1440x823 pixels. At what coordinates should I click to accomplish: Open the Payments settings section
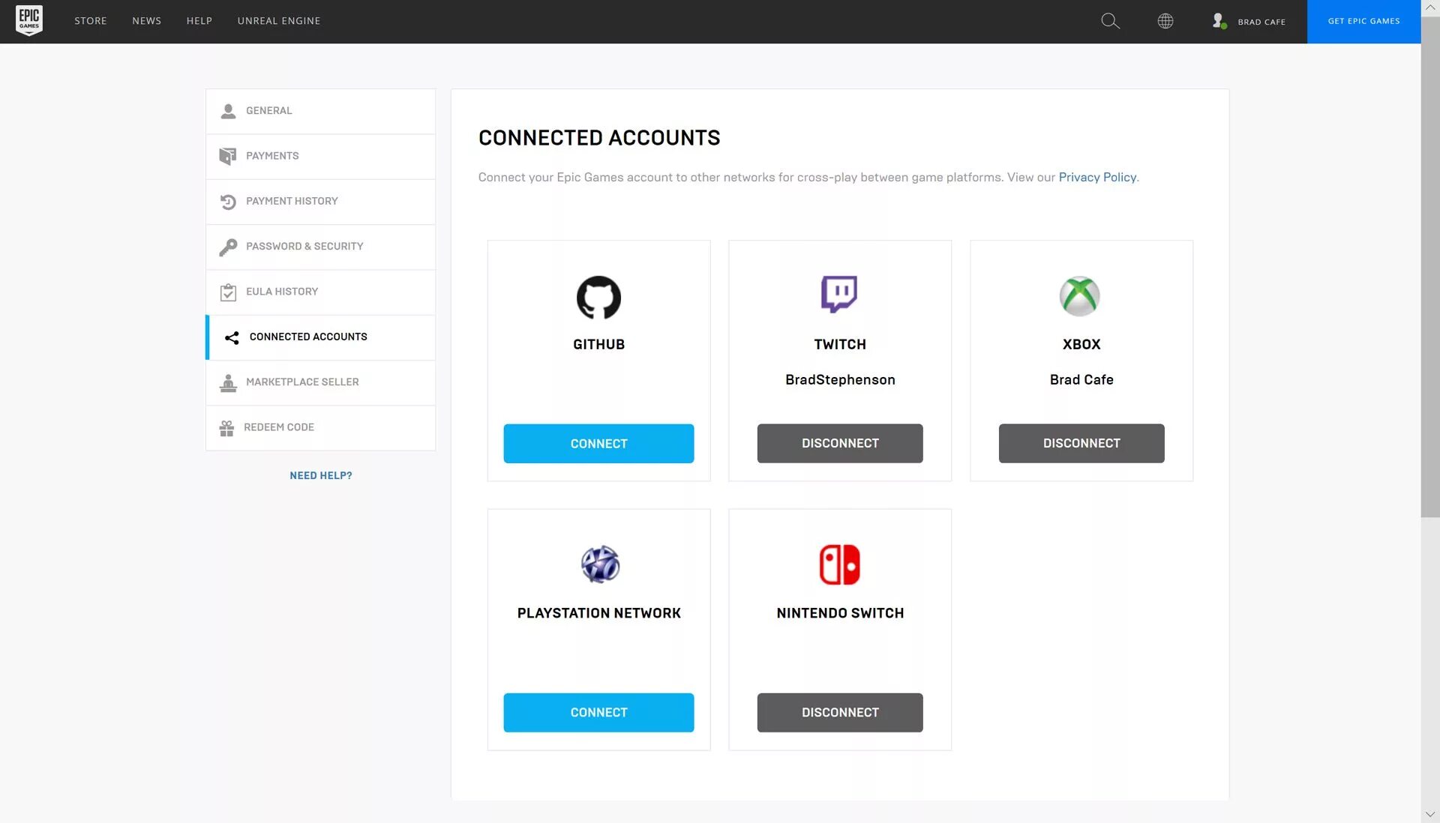pyautogui.click(x=320, y=156)
